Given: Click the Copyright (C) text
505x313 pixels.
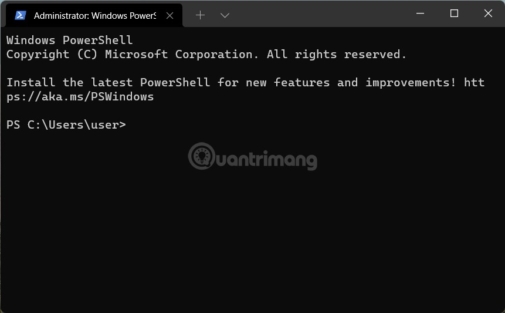Looking at the screenshot, I should (46, 55).
